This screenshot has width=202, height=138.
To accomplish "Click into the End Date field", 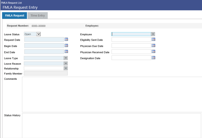I will point(44,52).
